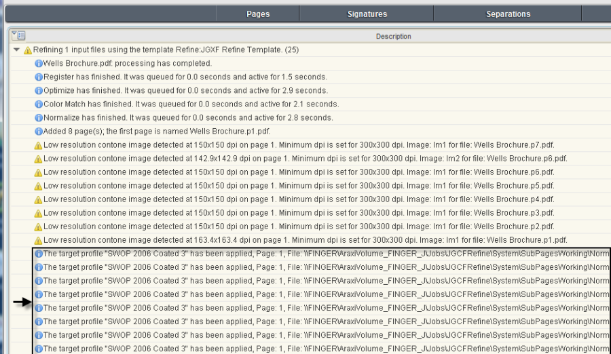Screen dimensions: 611x354
Task: Select low resolution warning for Wells Brochure.p5.pdf
Action: pos(299,186)
